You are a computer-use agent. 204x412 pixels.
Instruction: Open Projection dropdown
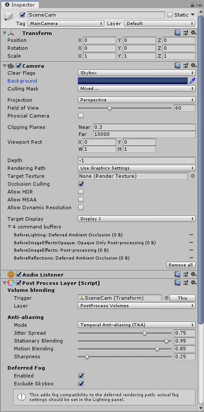coord(137,100)
